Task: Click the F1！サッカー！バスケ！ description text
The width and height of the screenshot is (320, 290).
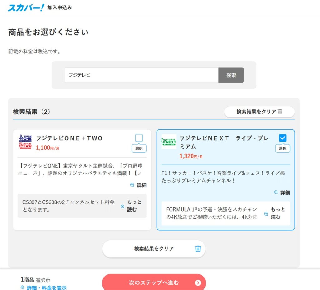Action: click(x=223, y=177)
